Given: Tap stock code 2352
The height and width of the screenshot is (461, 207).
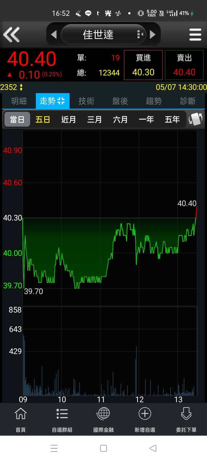Looking at the screenshot, I should point(8,87).
